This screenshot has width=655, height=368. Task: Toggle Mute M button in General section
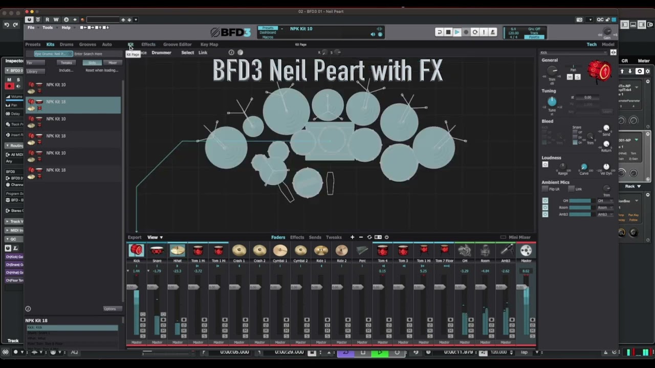pos(570,77)
